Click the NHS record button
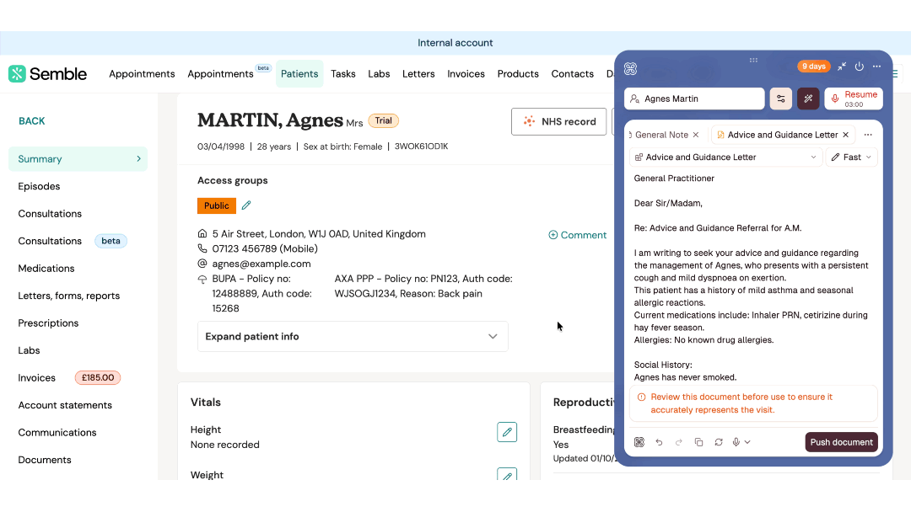The height and width of the screenshot is (512, 911). 559,122
